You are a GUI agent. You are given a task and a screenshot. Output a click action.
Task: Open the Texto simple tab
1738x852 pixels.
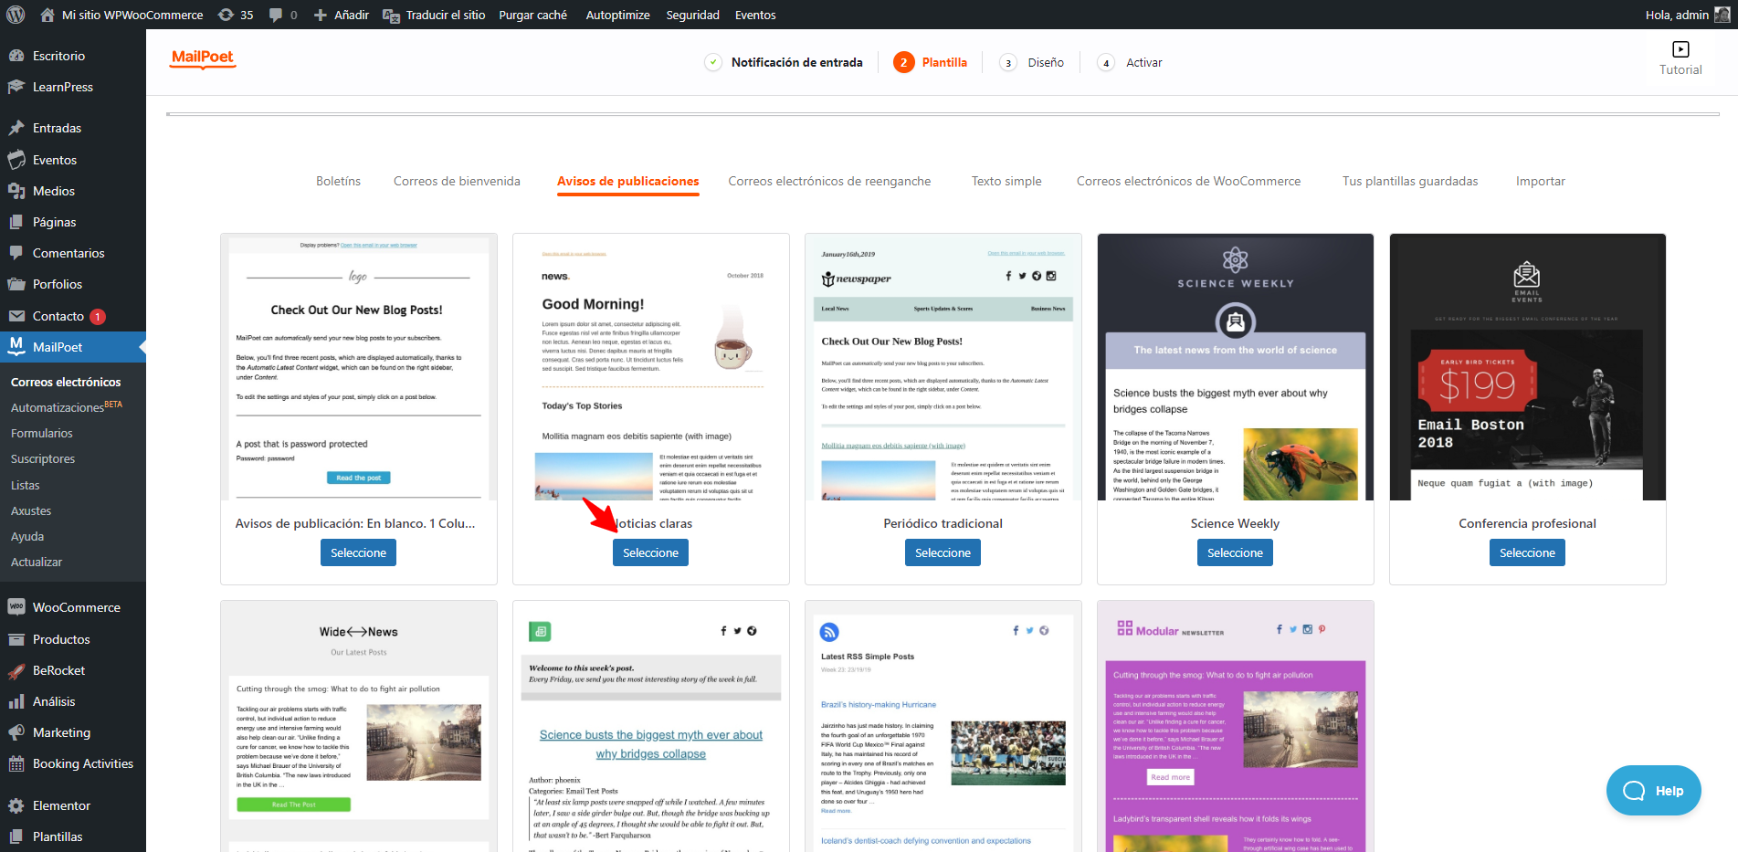(1006, 181)
